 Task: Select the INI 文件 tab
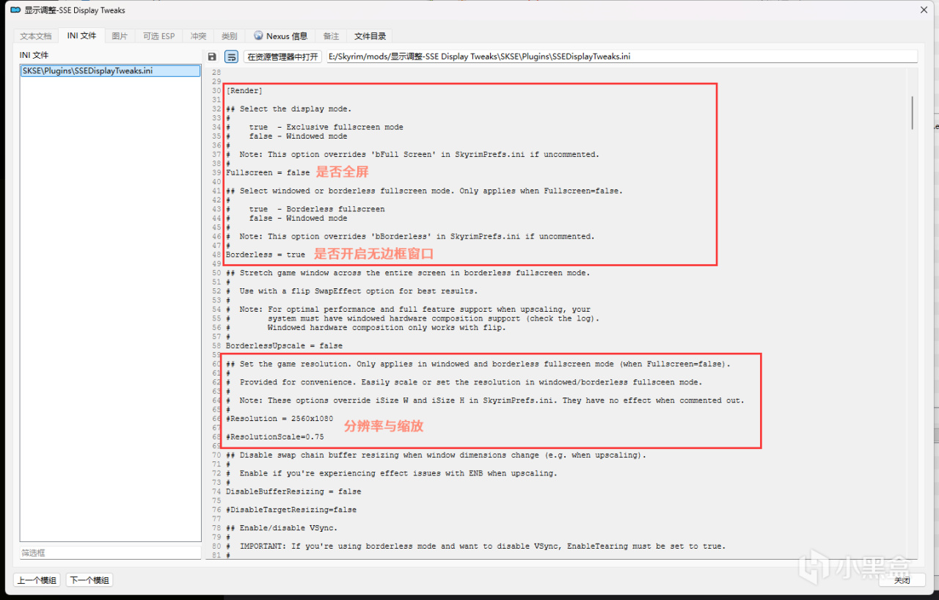[x=81, y=35]
